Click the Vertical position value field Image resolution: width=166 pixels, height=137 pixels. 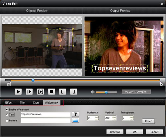[109, 118]
